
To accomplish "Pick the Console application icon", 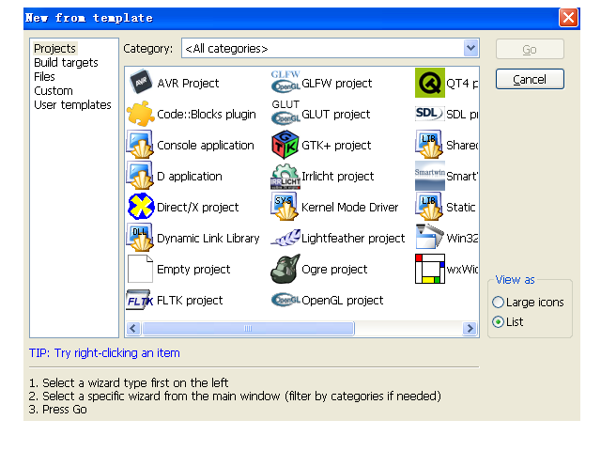I will click(140, 145).
